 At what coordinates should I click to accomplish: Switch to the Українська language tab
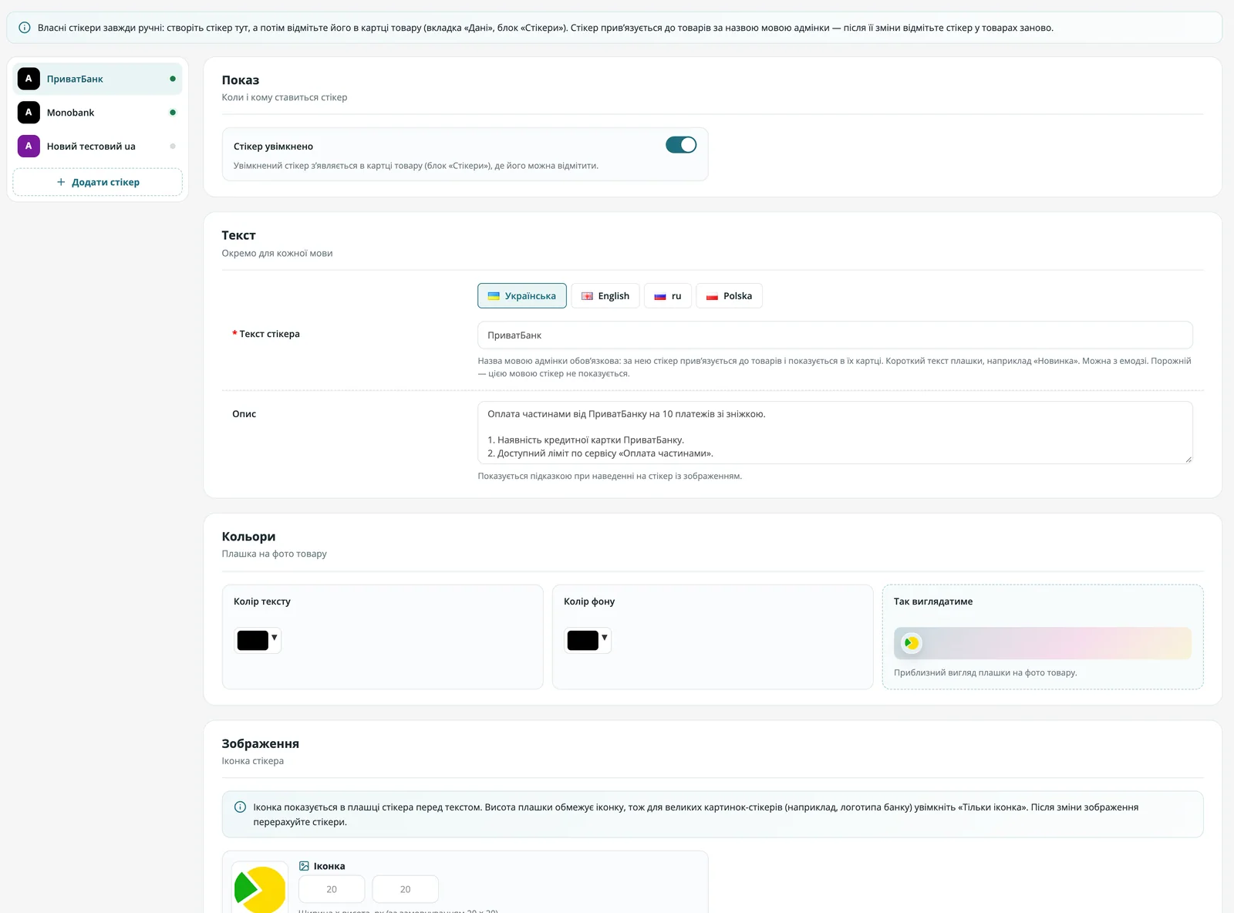point(522,296)
